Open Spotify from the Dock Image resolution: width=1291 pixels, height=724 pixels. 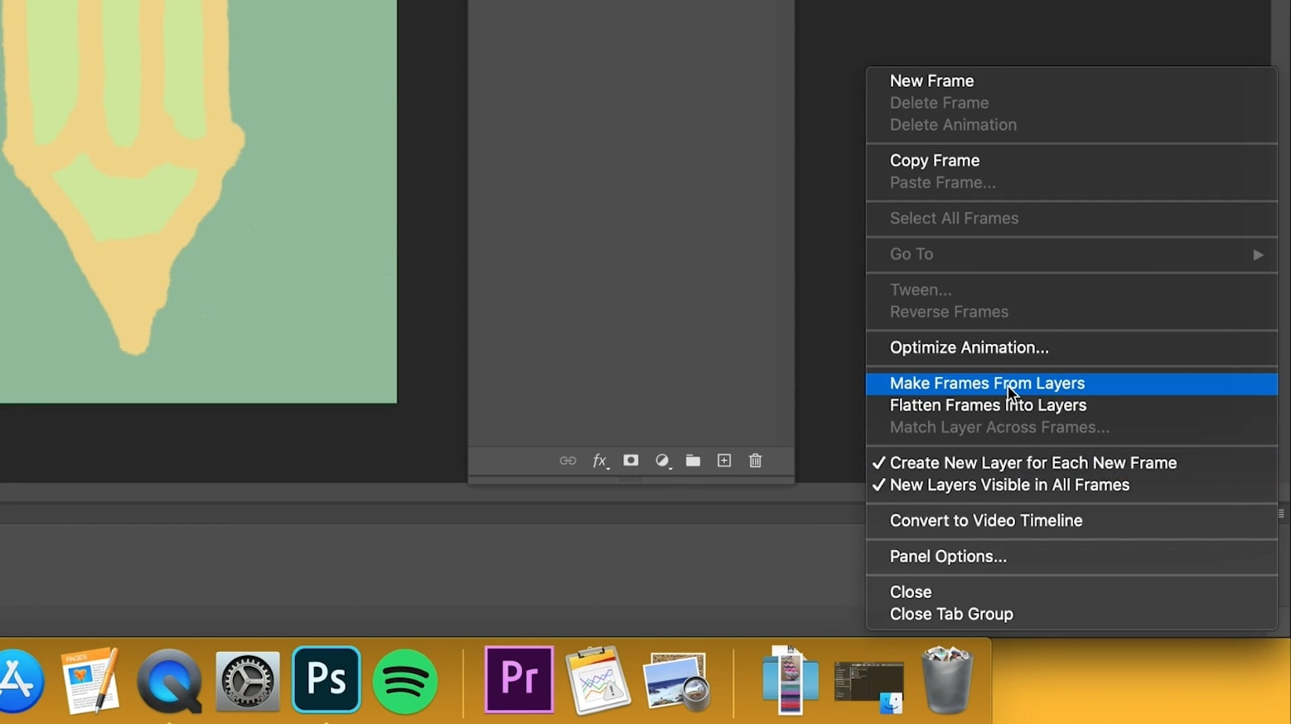point(405,679)
